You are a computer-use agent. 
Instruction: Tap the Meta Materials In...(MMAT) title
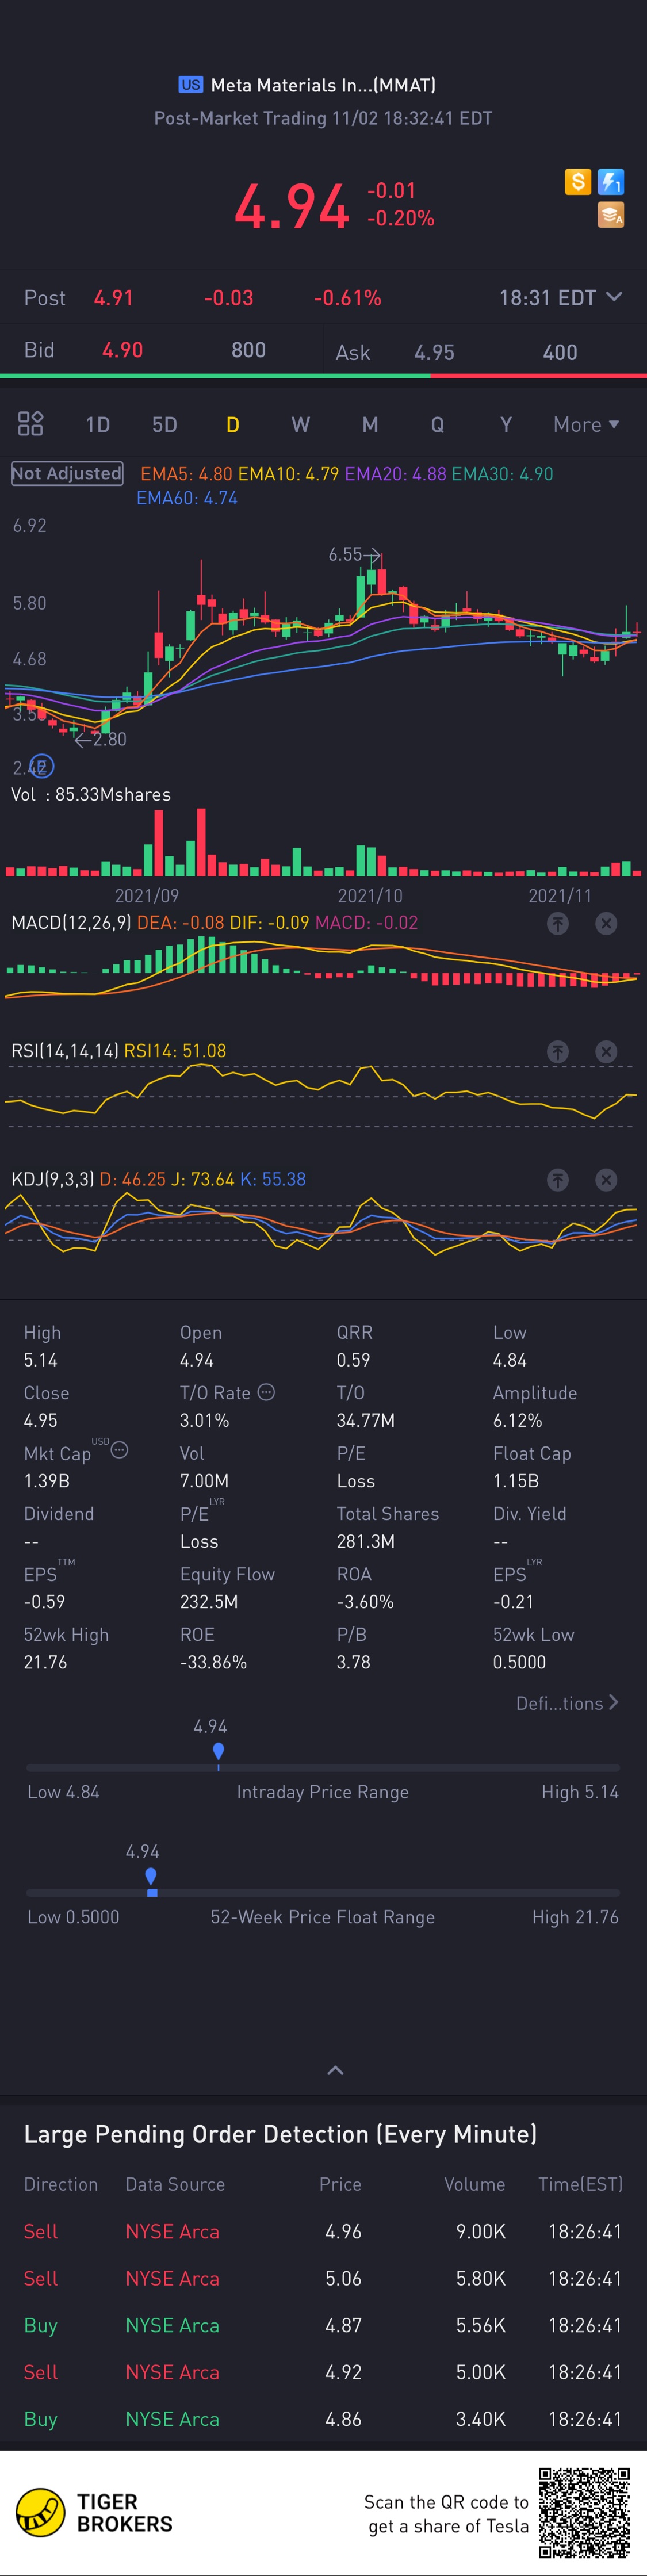(323, 85)
